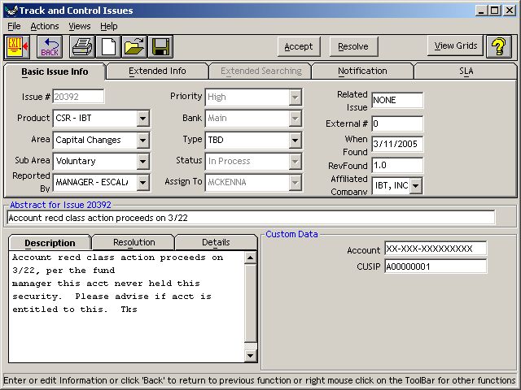521x390 pixels.
Task: Click the External # field
Action: tap(397, 123)
